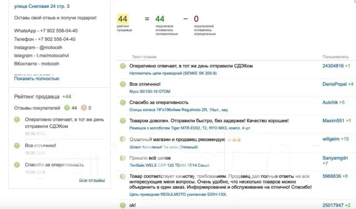Click the Пользователь column header

click(x=335, y=57)
